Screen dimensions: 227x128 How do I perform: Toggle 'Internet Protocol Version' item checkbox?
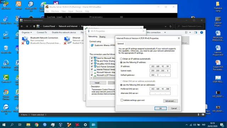click(92, 69)
